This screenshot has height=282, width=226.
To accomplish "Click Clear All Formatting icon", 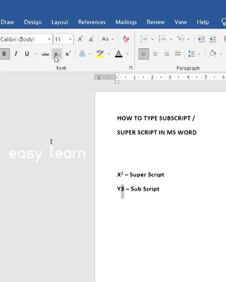I will [126, 39].
